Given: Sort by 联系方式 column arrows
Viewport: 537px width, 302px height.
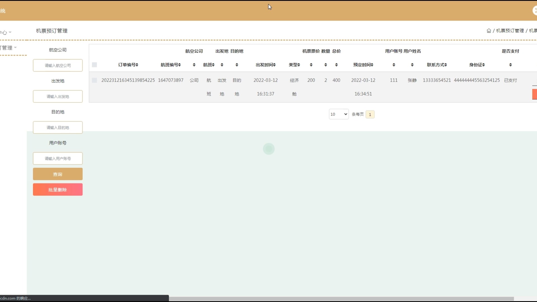Looking at the screenshot, I should 446,65.
